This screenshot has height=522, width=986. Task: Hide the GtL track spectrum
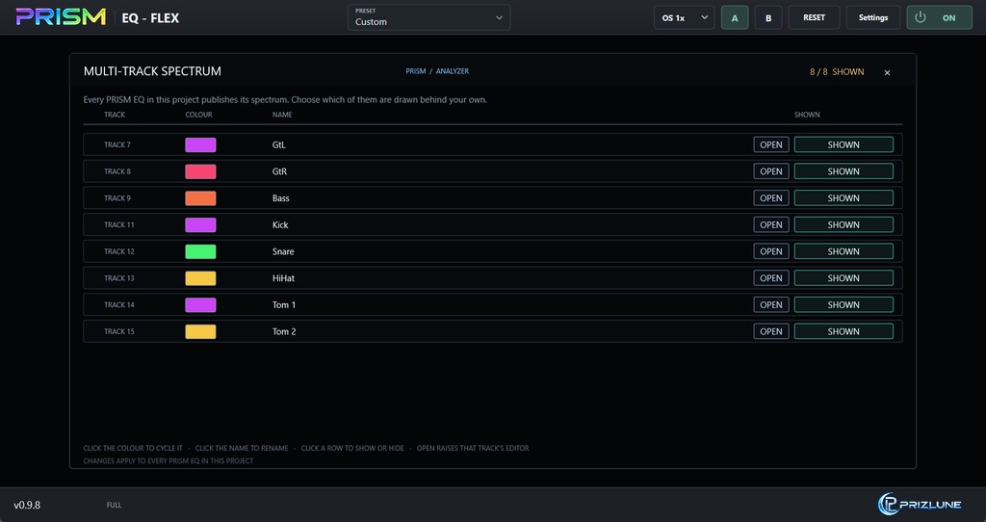coord(843,144)
